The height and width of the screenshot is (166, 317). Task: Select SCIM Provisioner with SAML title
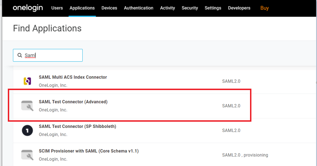[x=89, y=151]
